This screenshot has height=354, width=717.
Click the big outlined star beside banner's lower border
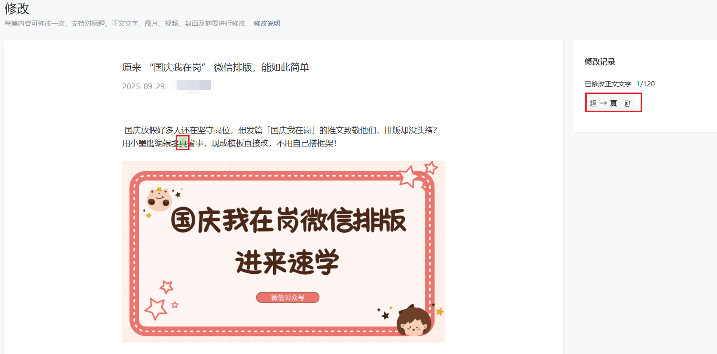pyautogui.click(x=155, y=308)
